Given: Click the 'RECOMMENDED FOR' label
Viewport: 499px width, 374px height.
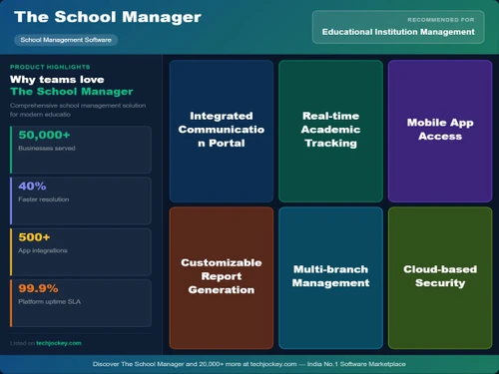Looking at the screenshot, I should click(x=441, y=20).
